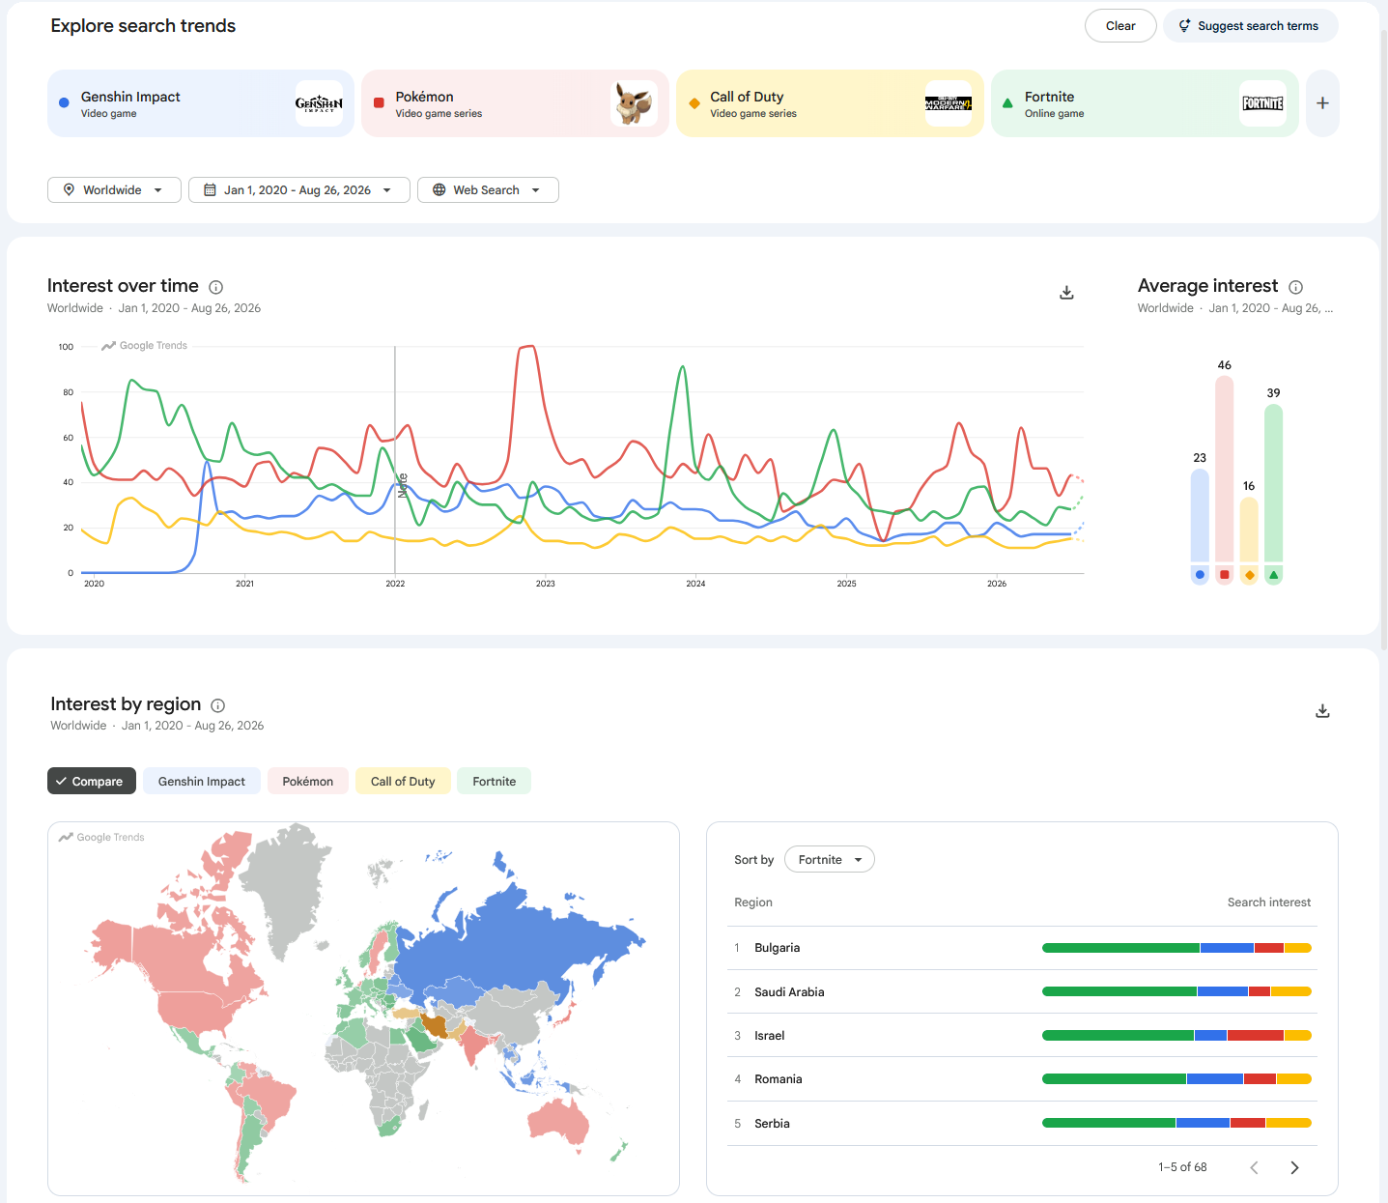Viewport: 1388px width, 1203px height.
Task: Click the blue Genshin Impact average bar
Action: pyautogui.click(x=1200, y=515)
